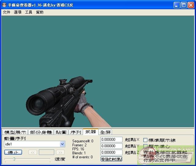Switch to the 模型展示 tab

coord(15,132)
